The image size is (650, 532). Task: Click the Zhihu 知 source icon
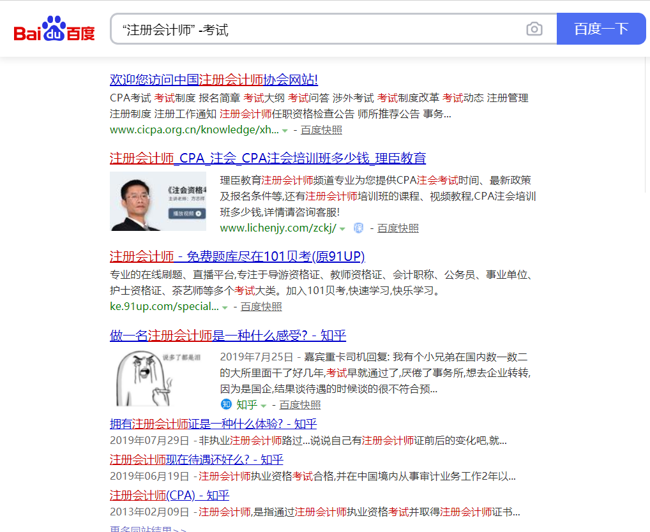pyautogui.click(x=226, y=404)
